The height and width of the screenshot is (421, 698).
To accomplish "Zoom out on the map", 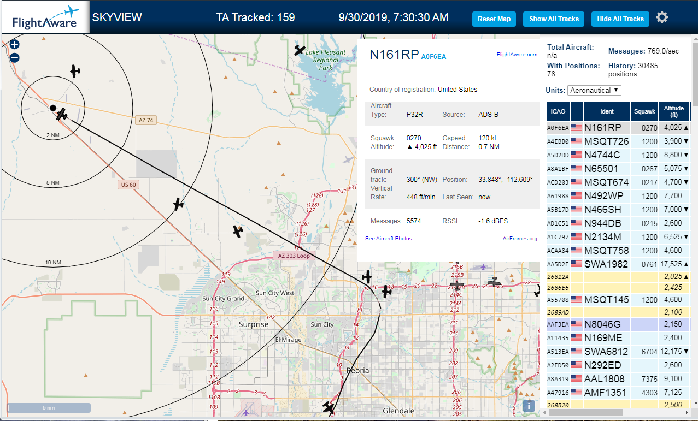I will click(15, 57).
